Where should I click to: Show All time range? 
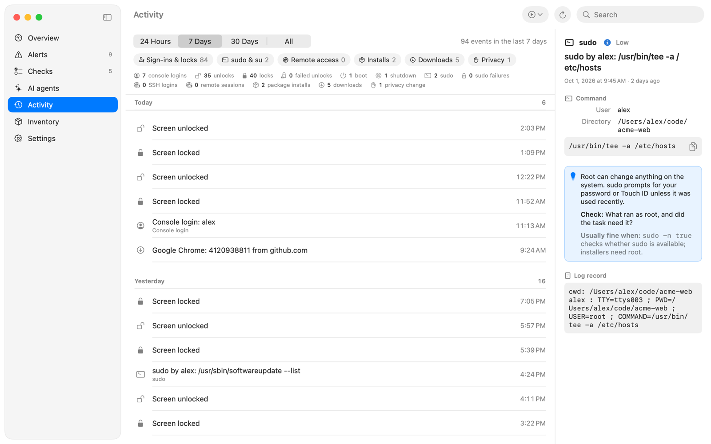pos(289,41)
